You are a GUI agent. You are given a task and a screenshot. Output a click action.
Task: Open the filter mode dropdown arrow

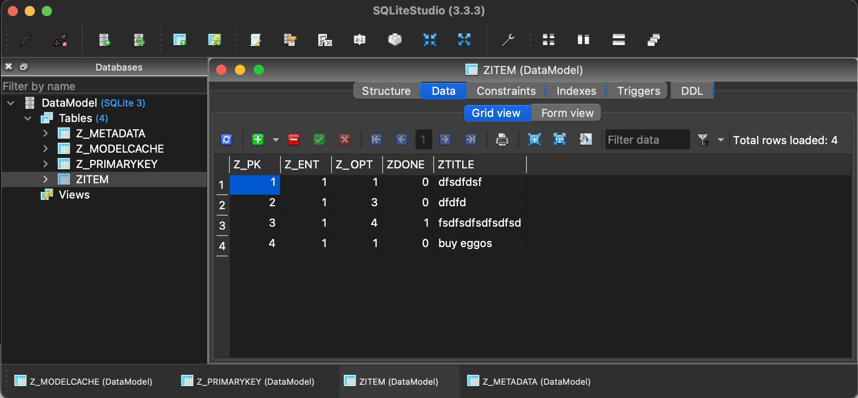coord(721,139)
